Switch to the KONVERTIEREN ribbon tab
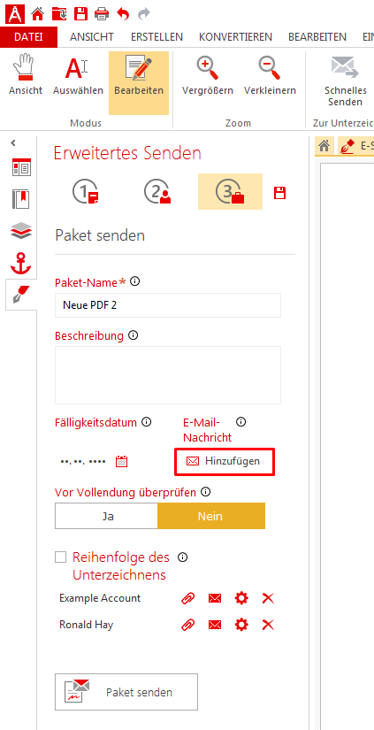The width and height of the screenshot is (374, 730). tap(235, 37)
